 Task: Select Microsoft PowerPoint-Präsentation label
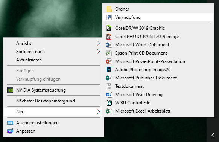click(150, 61)
